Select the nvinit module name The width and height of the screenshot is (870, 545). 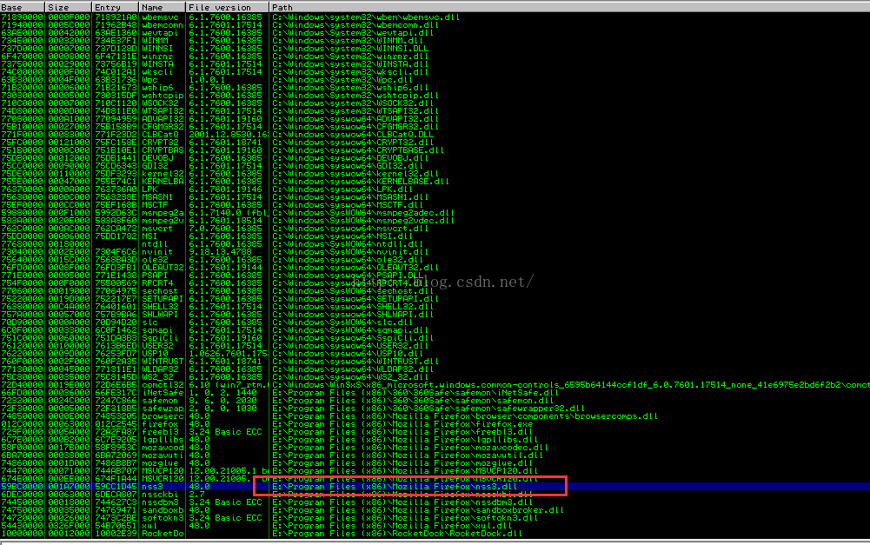157,252
